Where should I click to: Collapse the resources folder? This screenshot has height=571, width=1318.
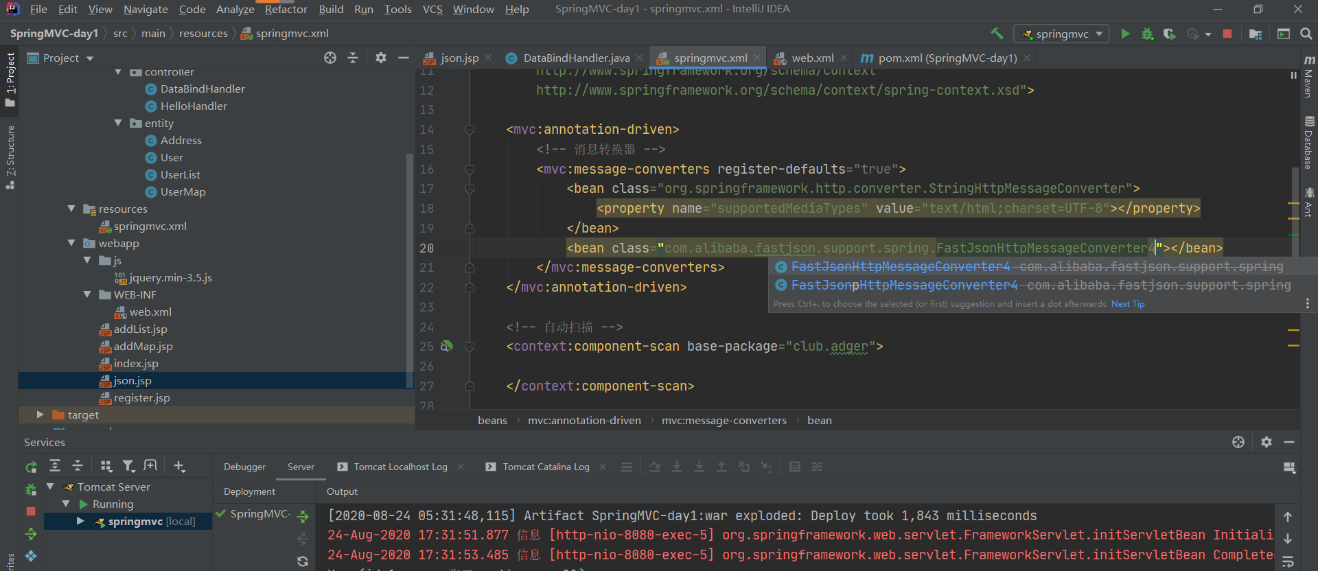71,209
